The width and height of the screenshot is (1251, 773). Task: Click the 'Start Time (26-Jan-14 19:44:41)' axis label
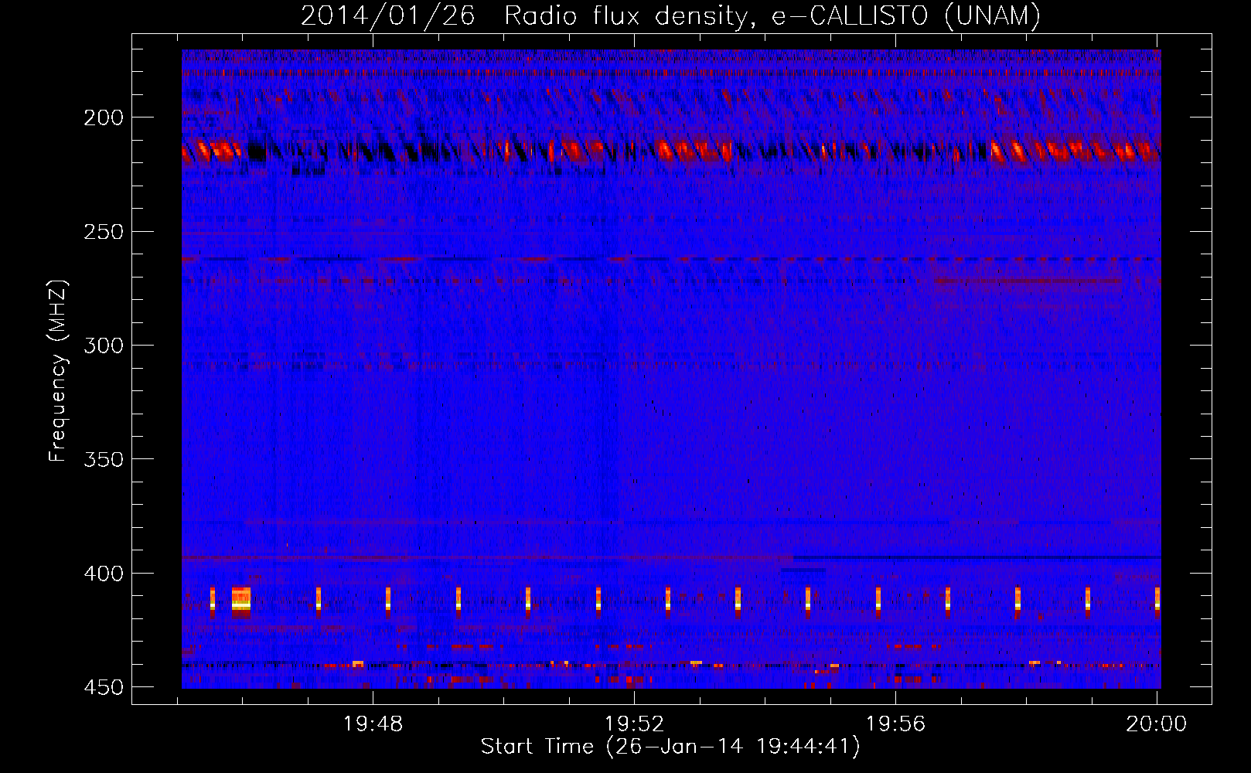tap(670, 747)
